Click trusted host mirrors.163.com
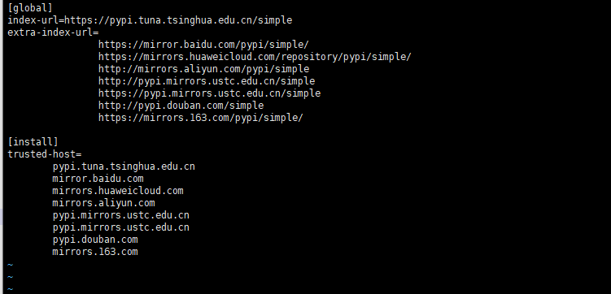Screen dimensions: 611x294 click(x=95, y=252)
